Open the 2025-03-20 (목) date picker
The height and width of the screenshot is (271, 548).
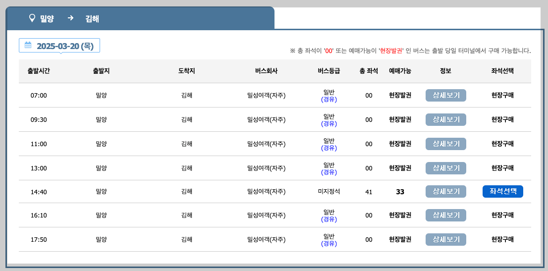pyautogui.click(x=59, y=46)
